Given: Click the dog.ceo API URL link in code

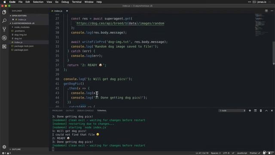Looking at the screenshot, I should click(120, 23).
